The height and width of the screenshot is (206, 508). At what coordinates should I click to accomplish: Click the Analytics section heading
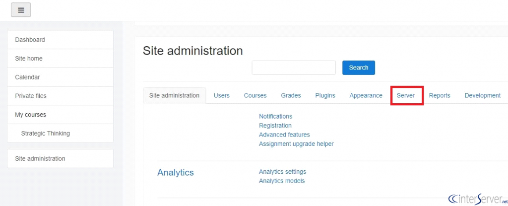point(176,172)
